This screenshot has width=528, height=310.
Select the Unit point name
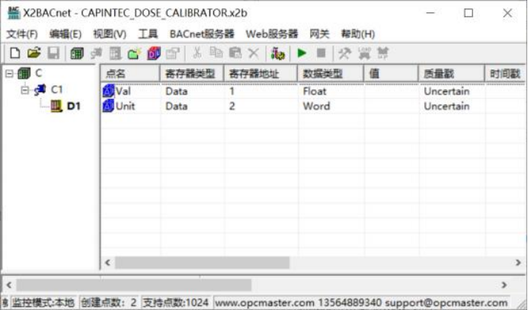pos(125,106)
